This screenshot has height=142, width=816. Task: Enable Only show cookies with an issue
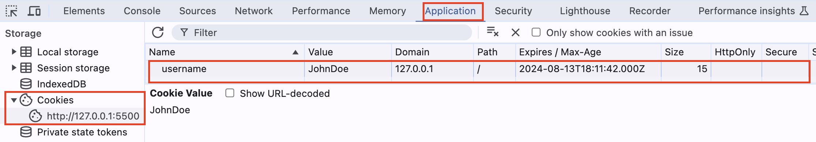pyautogui.click(x=536, y=32)
